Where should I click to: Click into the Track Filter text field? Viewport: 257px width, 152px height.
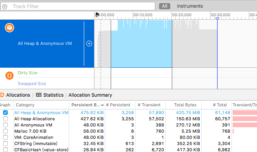pos(82,7)
